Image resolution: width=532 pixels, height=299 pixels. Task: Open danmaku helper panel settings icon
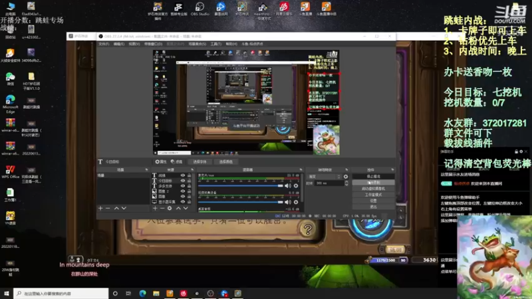point(521,151)
